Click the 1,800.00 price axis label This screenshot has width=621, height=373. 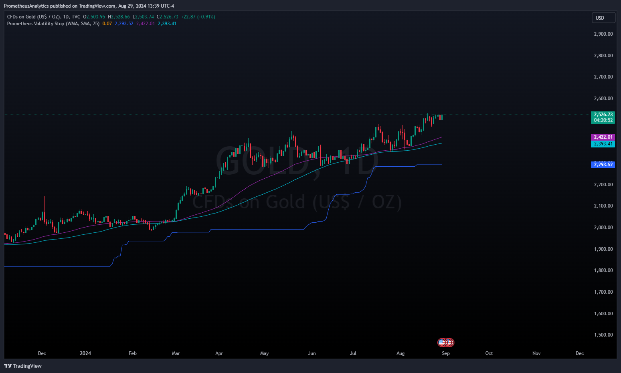(x=603, y=270)
